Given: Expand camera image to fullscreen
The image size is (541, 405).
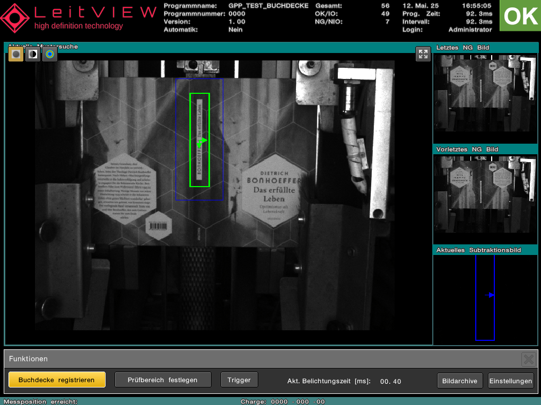Looking at the screenshot, I should (423, 54).
